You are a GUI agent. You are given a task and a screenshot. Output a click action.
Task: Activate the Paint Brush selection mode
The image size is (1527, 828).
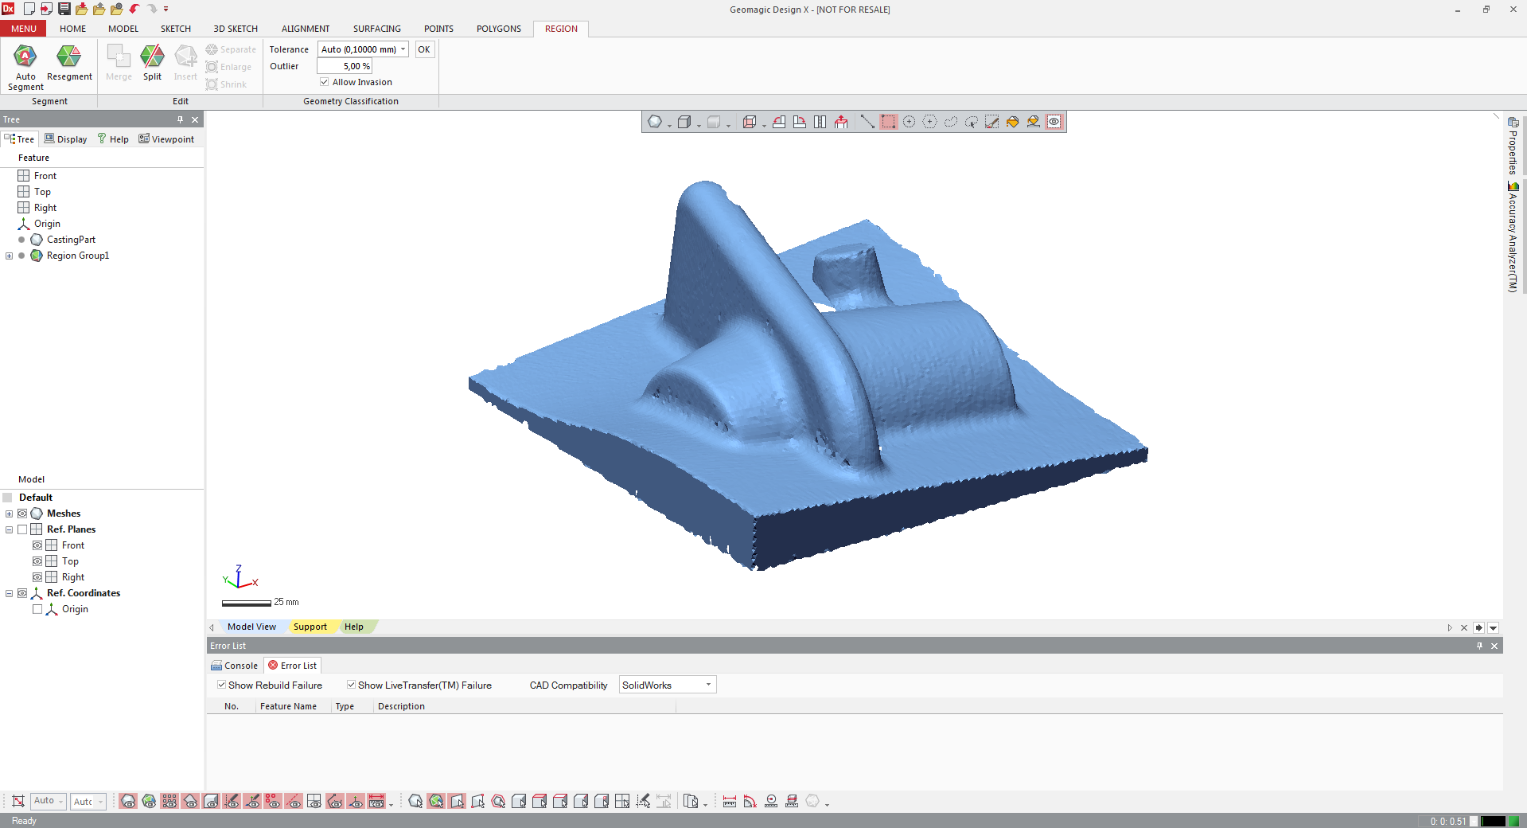991,122
